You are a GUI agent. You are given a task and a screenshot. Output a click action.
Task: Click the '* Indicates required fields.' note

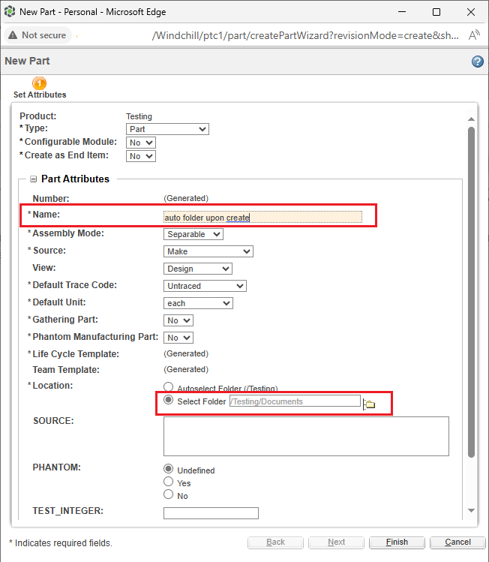coord(61,543)
